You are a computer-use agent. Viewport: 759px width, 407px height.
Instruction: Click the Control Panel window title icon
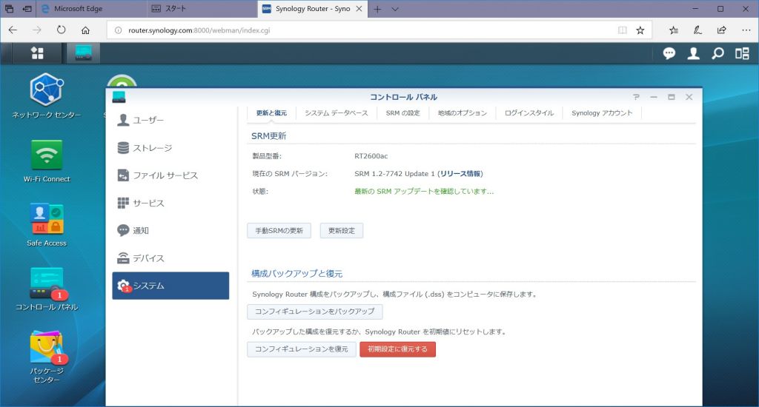(x=119, y=97)
